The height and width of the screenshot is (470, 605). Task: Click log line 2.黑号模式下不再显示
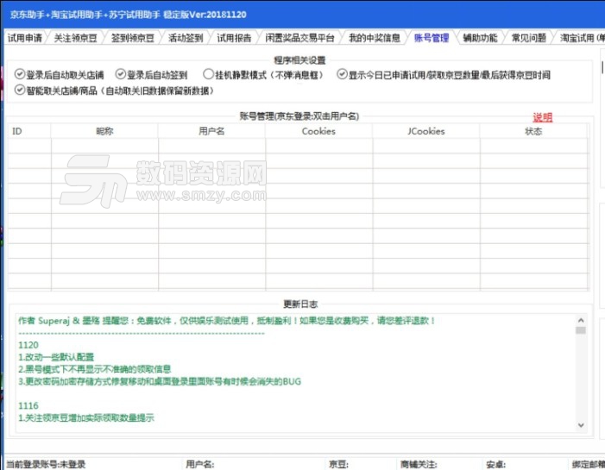point(95,369)
